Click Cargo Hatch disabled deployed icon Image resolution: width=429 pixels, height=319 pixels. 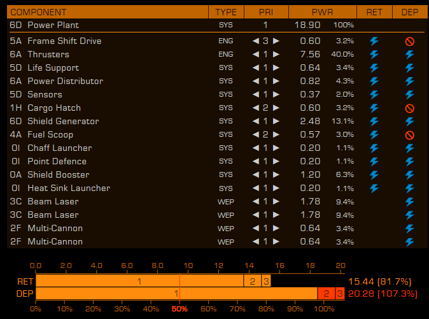pos(409,108)
